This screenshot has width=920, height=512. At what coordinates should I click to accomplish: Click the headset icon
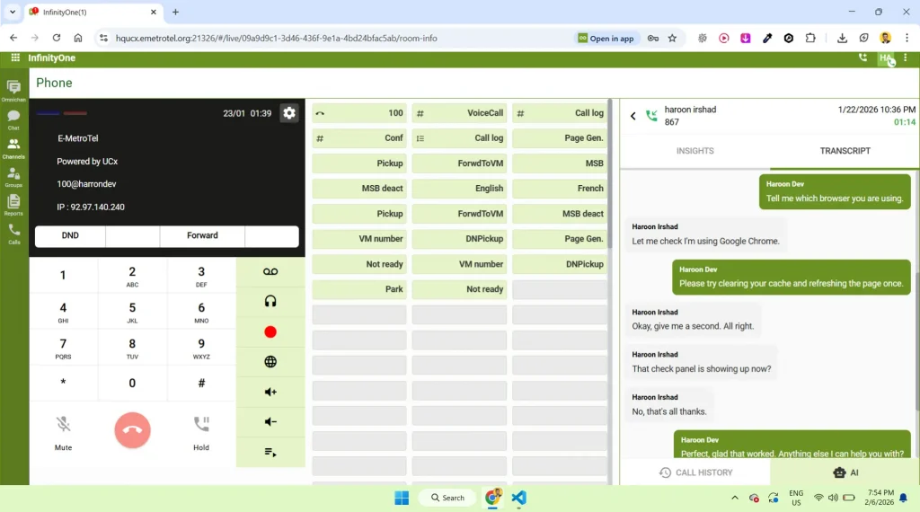click(270, 302)
